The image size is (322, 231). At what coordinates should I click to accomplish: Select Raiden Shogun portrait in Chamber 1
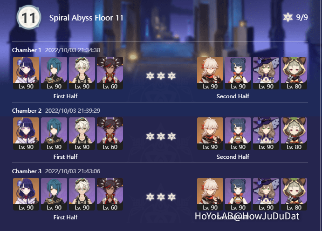point(26,73)
